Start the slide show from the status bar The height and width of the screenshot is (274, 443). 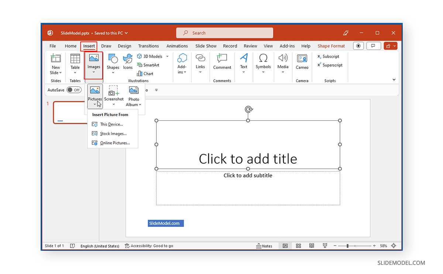pyautogui.click(x=325, y=246)
